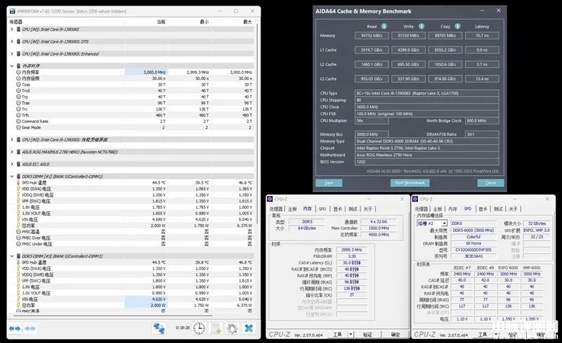Switch to 处理器 tab in CPU-Z memory window
562x343 pixels.
point(276,209)
